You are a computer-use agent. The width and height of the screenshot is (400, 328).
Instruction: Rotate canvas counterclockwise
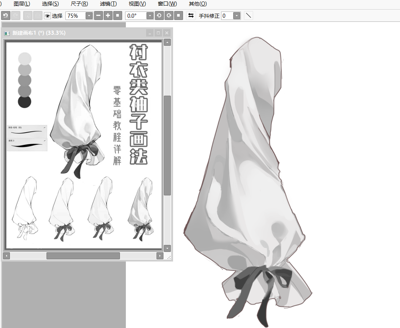(159, 16)
